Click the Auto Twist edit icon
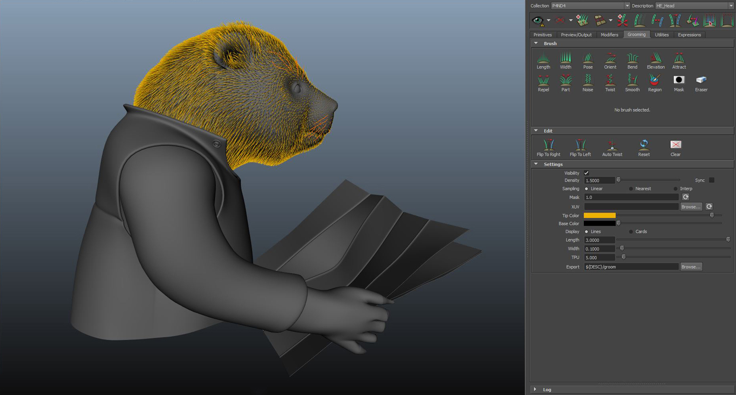The image size is (736, 395). [612, 145]
